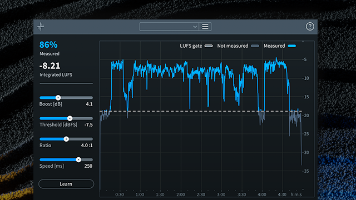
Task: Click the Speed [ms] label
Action: 52,166
